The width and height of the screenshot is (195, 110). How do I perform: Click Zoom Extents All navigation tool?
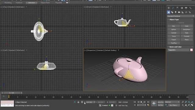coord(192,102)
